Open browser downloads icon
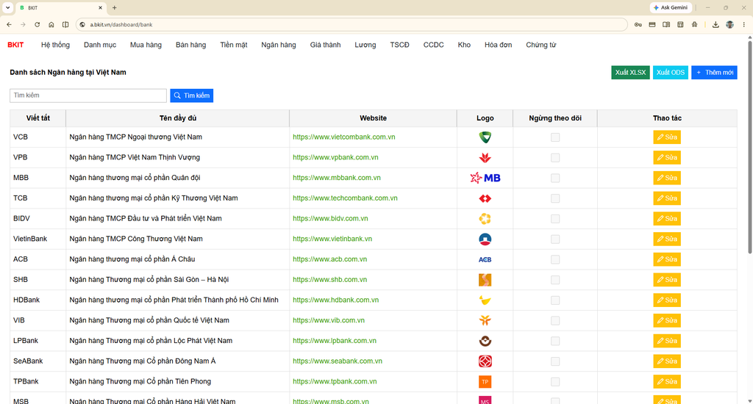The width and height of the screenshot is (753, 404). pyautogui.click(x=715, y=24)
